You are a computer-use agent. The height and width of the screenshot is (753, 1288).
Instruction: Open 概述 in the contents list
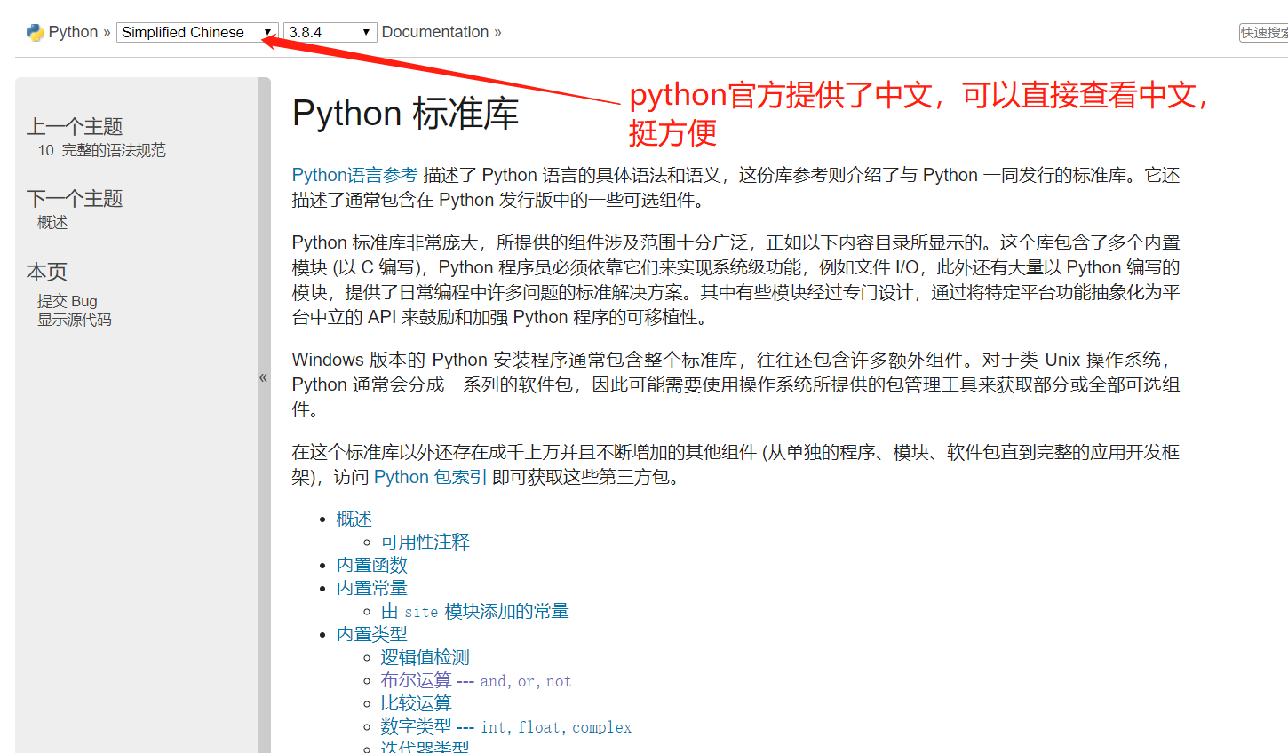tap(354, 519)
